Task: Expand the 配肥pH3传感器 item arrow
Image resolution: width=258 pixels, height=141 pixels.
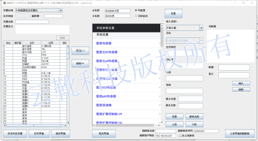Action: [x=160, y=96]
